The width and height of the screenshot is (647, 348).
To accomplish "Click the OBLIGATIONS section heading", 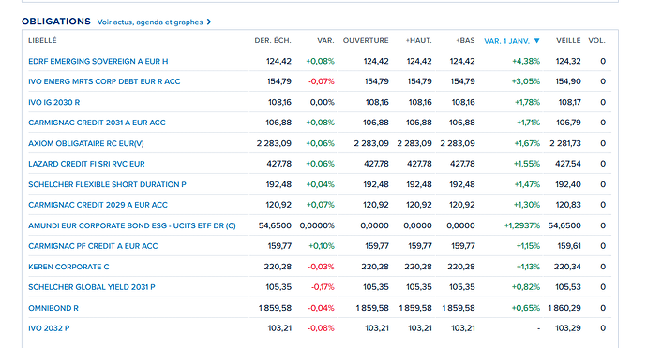I will pyautogui.click(x=56, y=22).
